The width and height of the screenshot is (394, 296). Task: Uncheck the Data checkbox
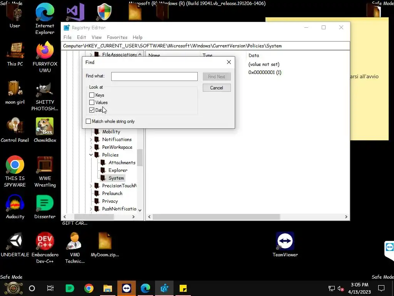[x=92, y=110]
